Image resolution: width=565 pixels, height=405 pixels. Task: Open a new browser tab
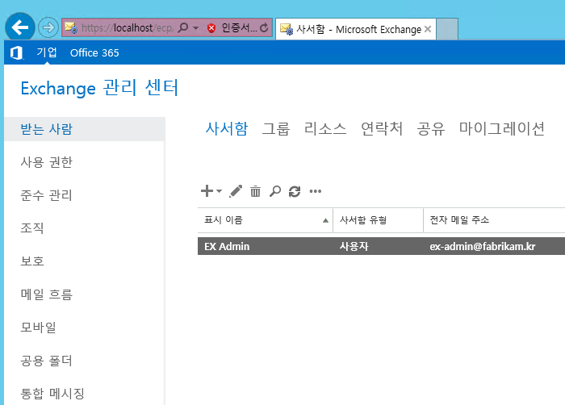click(x=447, y=29)
